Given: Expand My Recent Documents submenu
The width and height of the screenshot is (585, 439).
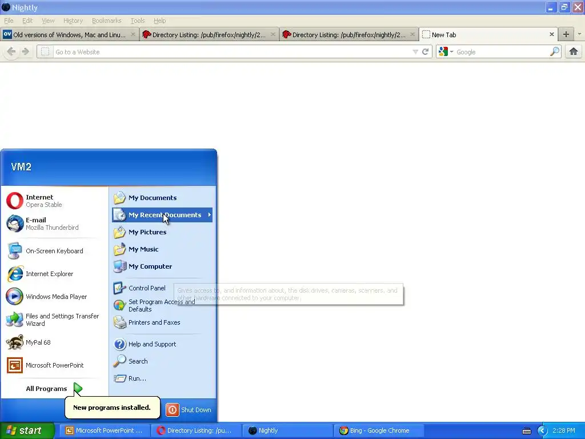Looking at the screenshot, I should click(210, 215).
